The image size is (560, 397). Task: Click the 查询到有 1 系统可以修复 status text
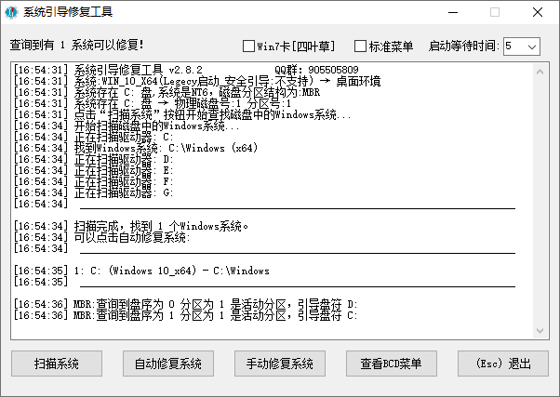(76, 45)
